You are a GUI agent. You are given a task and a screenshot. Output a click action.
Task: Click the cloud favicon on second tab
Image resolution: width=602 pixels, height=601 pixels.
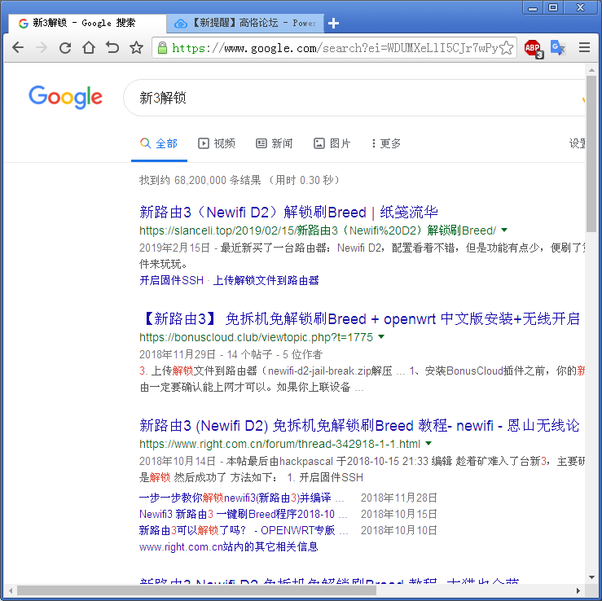point(181,24)
